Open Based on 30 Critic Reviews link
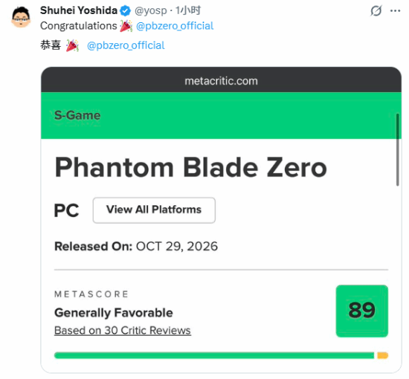409x379 pixels. (x=123, y=331)
